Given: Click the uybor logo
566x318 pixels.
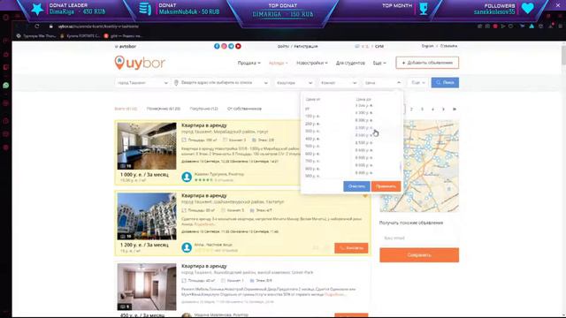Looking at the screenshot, I should [140, 63].
